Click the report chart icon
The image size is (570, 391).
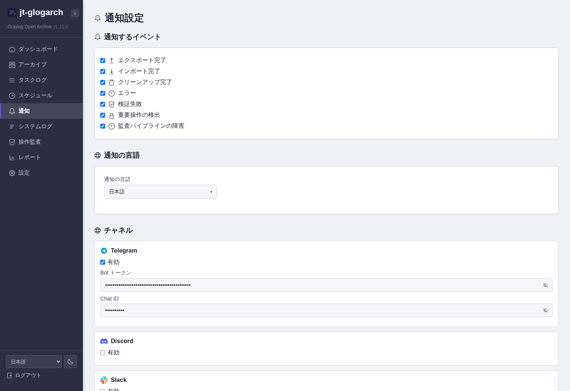pyautogui.click(x=12, y=158)
